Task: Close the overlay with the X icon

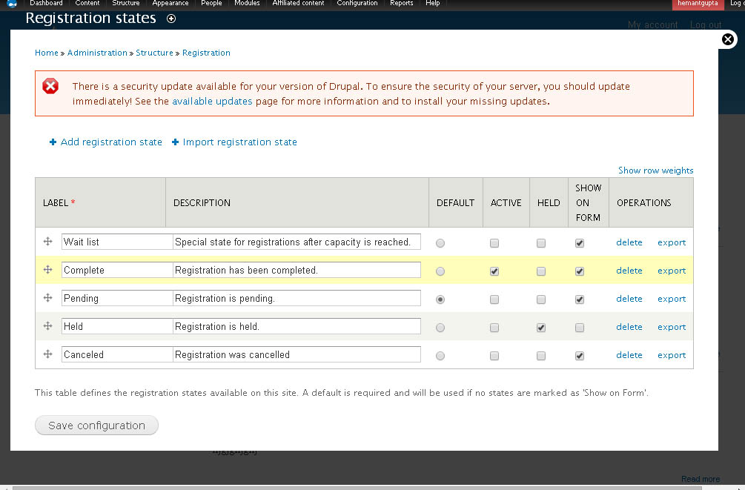Action: (727, 39)
